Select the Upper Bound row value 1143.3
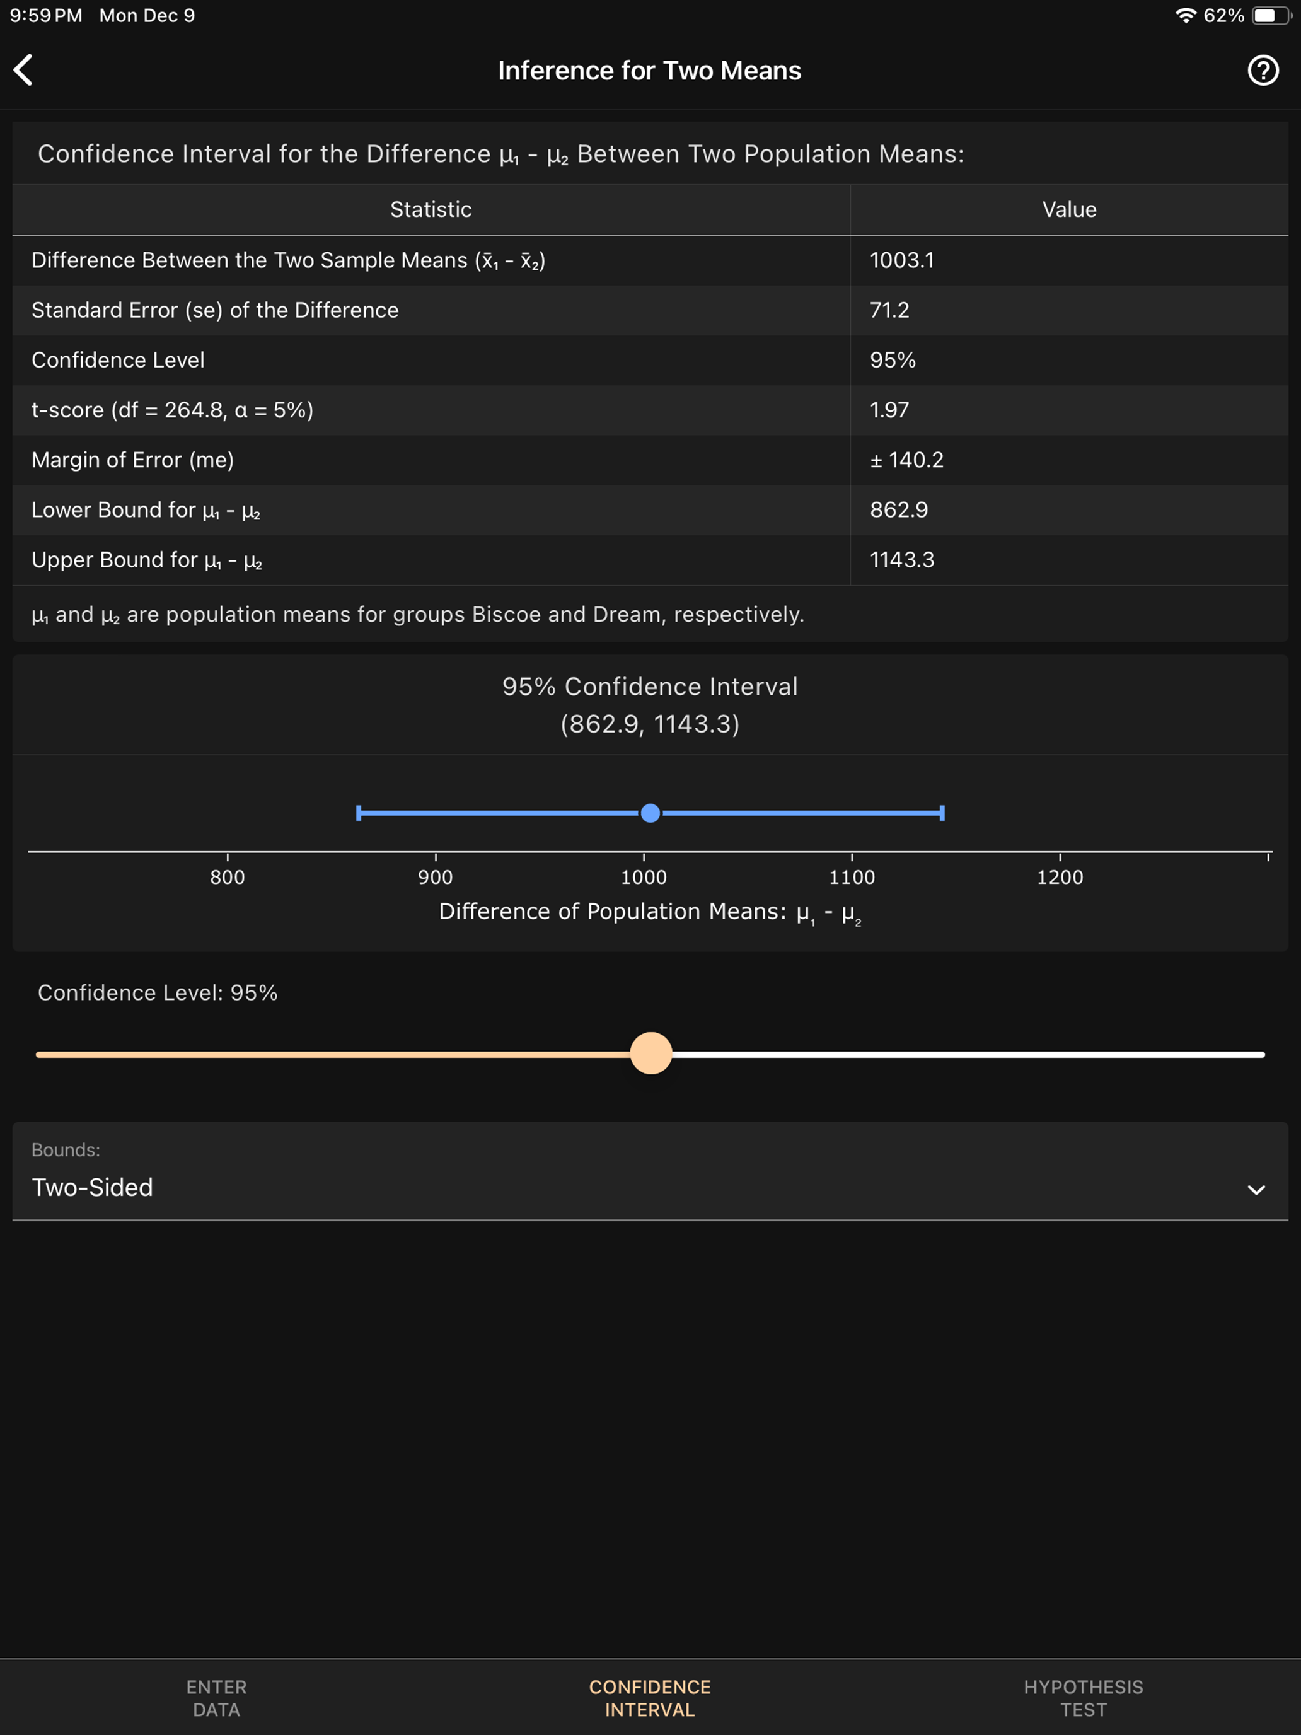The width and height of the screenshot is (1301, 1735). pos(902,560)
